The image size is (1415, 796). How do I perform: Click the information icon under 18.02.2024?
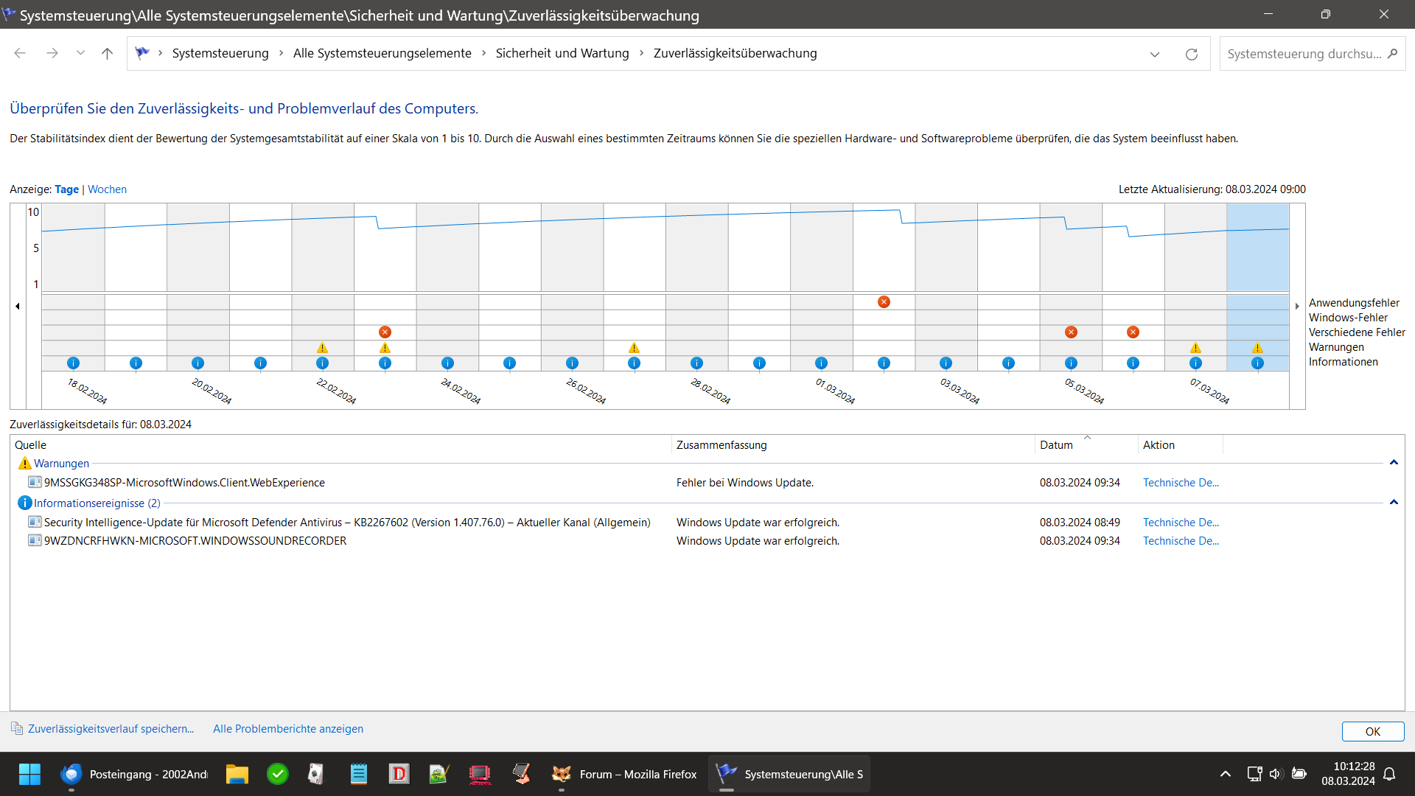click(x=73, y=363)
